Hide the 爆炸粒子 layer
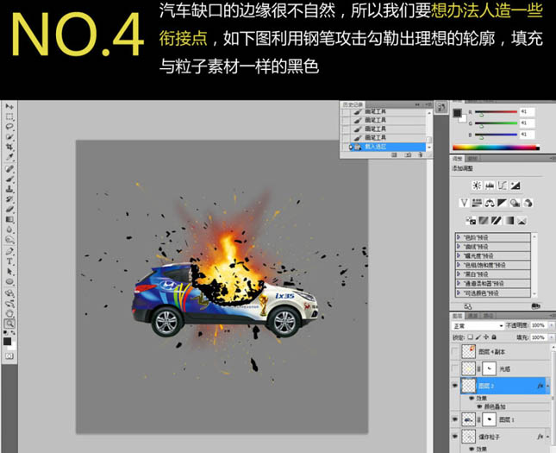556x453 pixels. (x=455, y=436)
